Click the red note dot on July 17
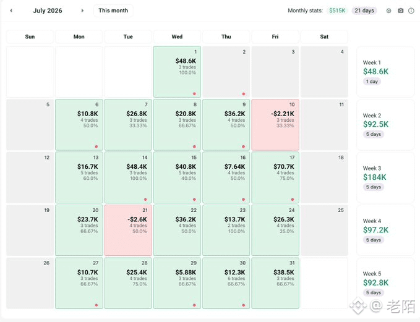This screenshot has height=322, width=420. point(293,200)
